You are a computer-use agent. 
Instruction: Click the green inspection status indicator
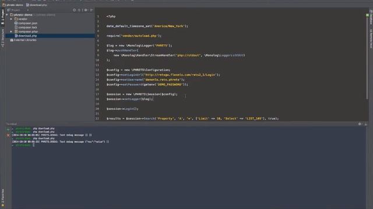click(x=367, y=15)
